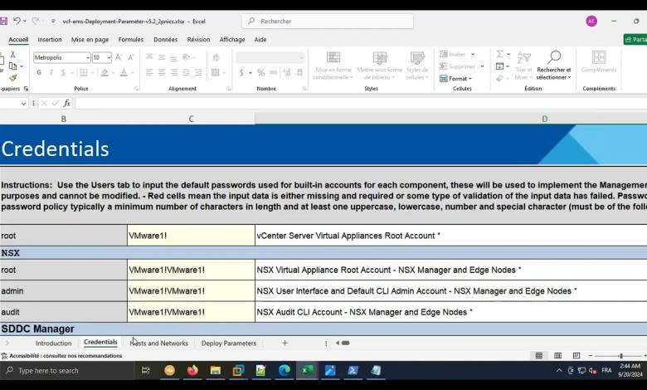Open Styles de cellules gallery
The height and width of the screenshot is (390, 647).
point(417,66)
